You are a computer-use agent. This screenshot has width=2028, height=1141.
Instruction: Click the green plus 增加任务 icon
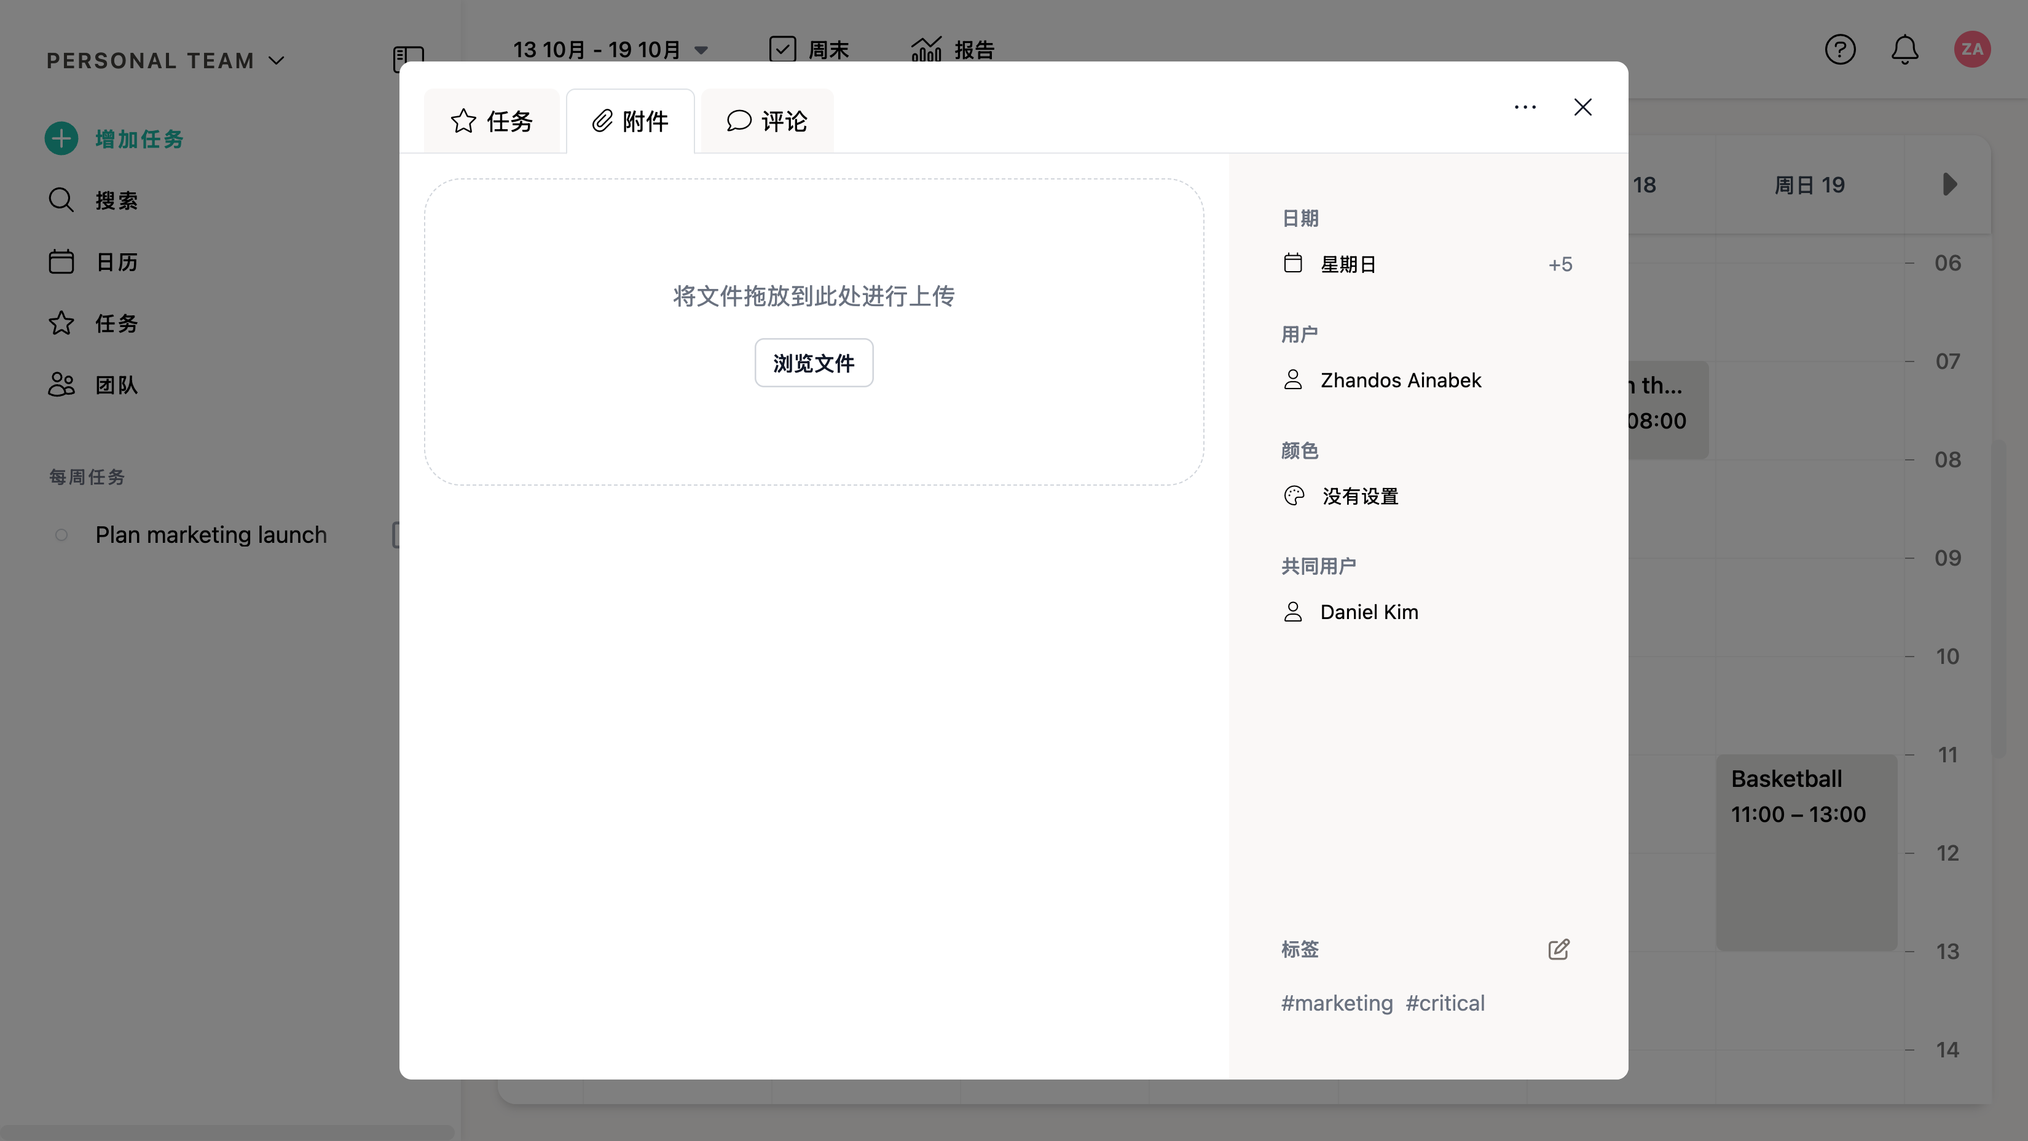click(61, 140)
